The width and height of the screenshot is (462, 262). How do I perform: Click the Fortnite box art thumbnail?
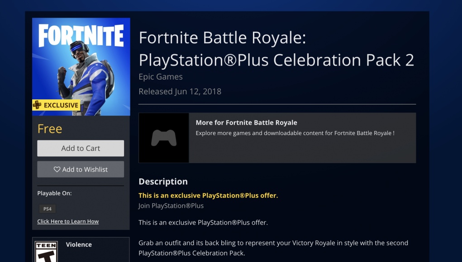pyautogui.click(x=81, y=66)
